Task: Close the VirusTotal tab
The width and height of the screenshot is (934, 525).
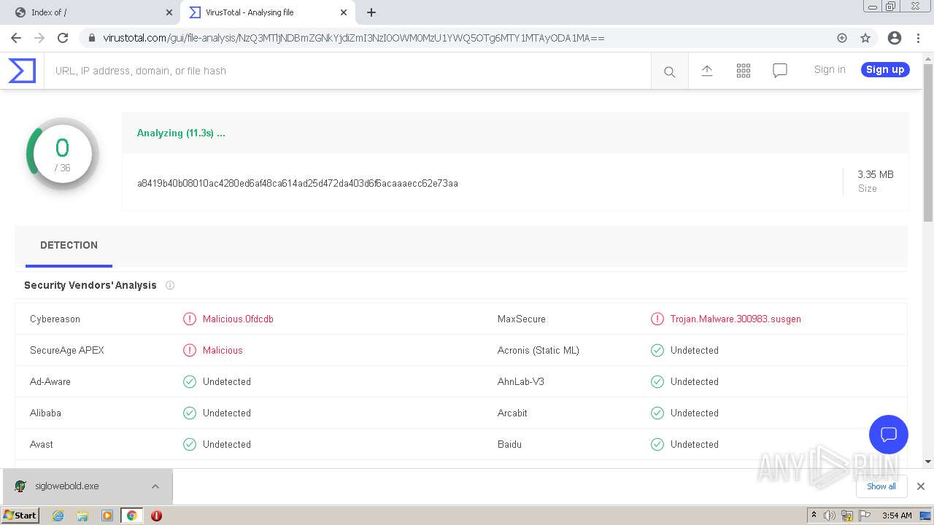Action: coord(343,12)
